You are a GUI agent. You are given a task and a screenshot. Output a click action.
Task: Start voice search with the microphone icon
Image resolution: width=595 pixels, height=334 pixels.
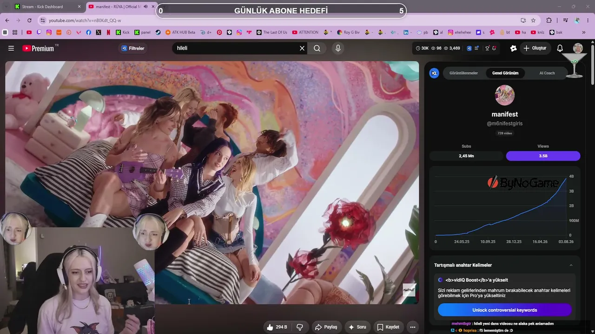point(338,48)
